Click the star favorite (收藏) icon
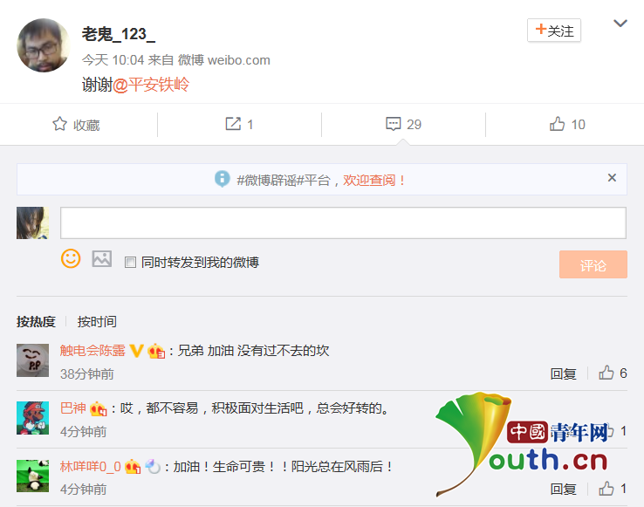Screen dimensions: 644x507 click(x=60, y=124)
